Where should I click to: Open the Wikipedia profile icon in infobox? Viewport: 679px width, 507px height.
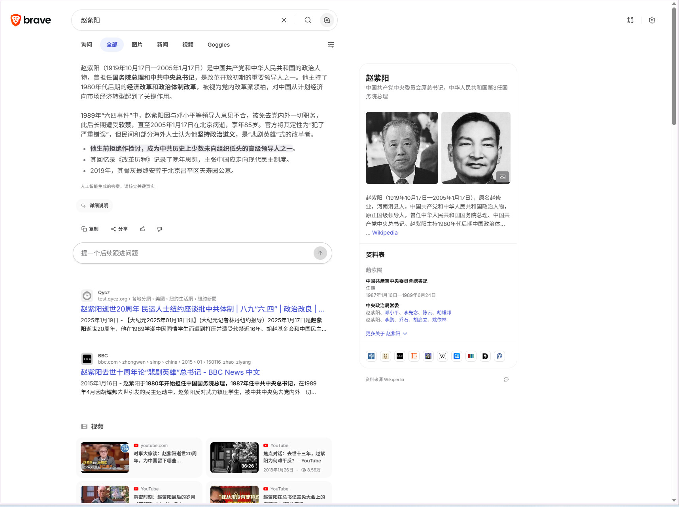click(443, 356)
